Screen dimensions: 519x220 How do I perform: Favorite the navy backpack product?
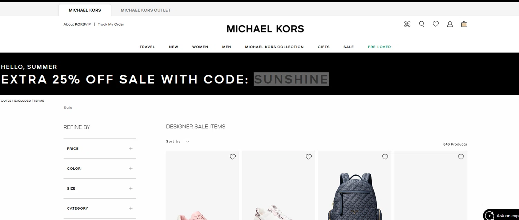click(385, 157)
